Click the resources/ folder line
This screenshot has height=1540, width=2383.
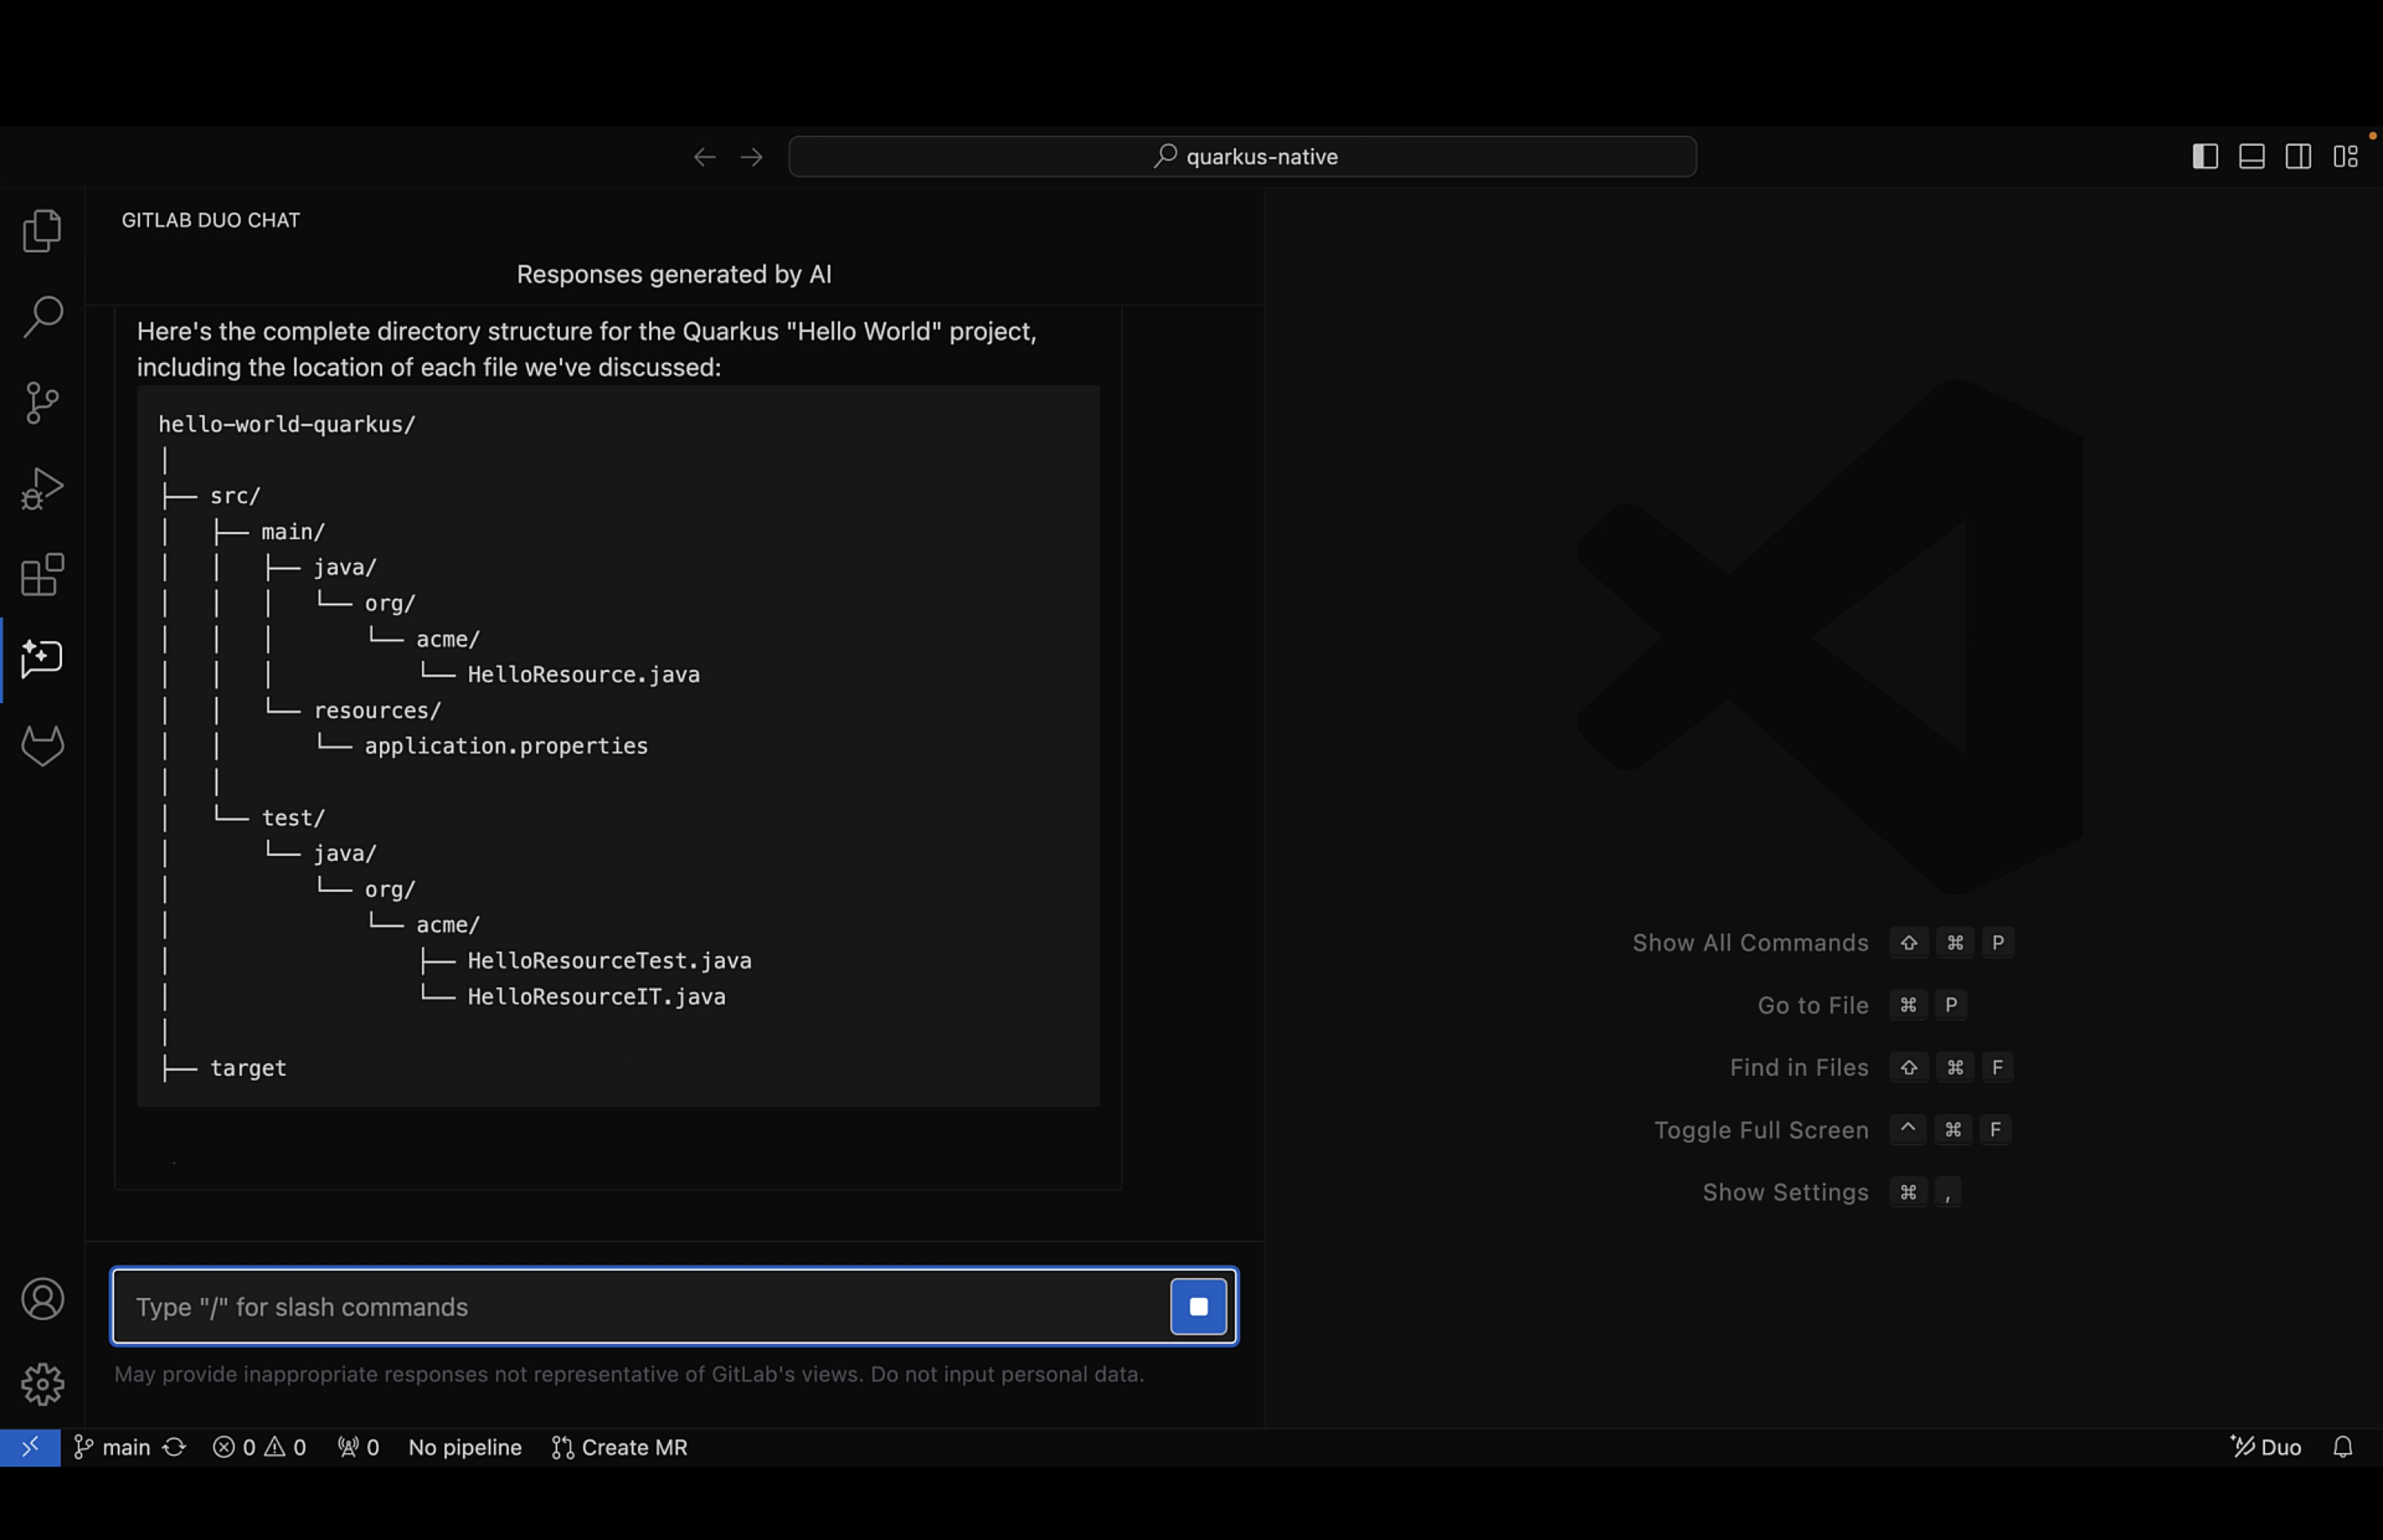pos(377,711)
